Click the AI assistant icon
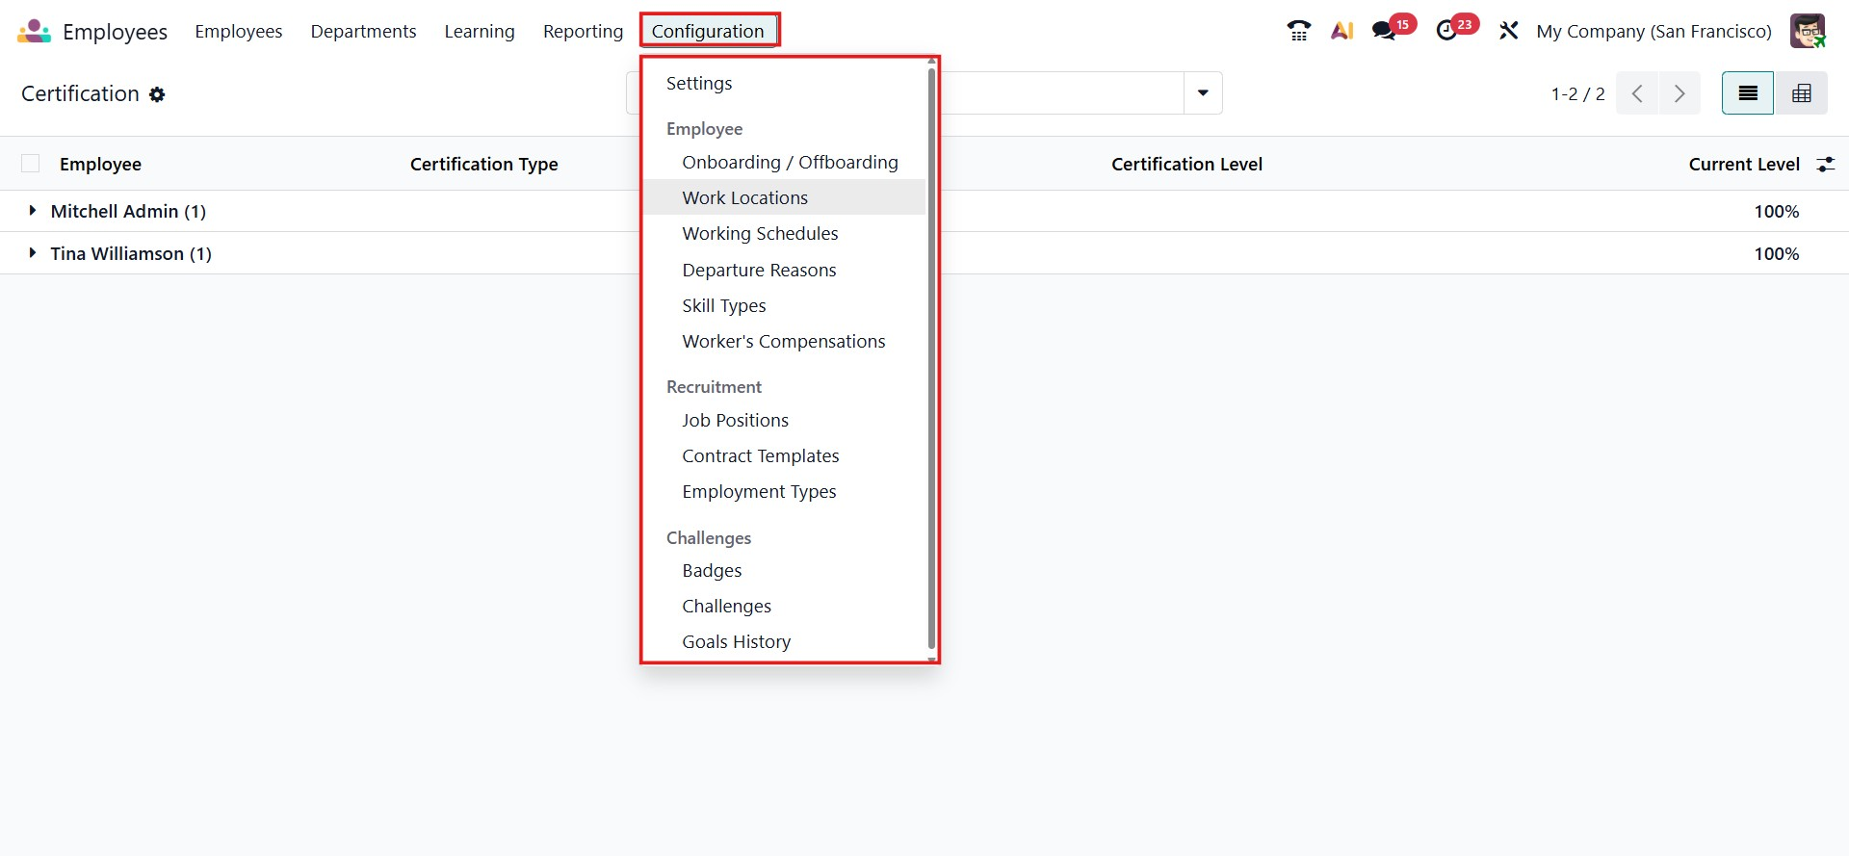1849x856 pixels. click(1341, 31)
